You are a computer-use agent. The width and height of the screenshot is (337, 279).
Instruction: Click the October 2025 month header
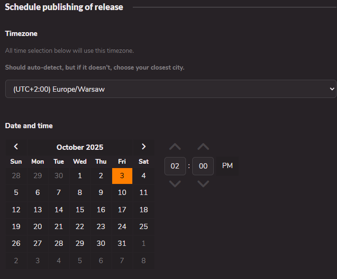[x=80, y=147]
